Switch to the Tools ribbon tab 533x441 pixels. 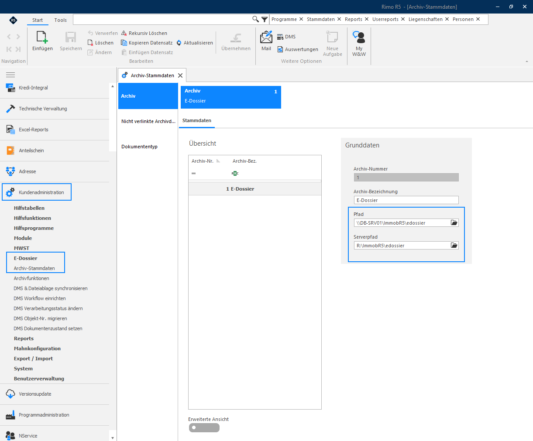coord(61,20)
